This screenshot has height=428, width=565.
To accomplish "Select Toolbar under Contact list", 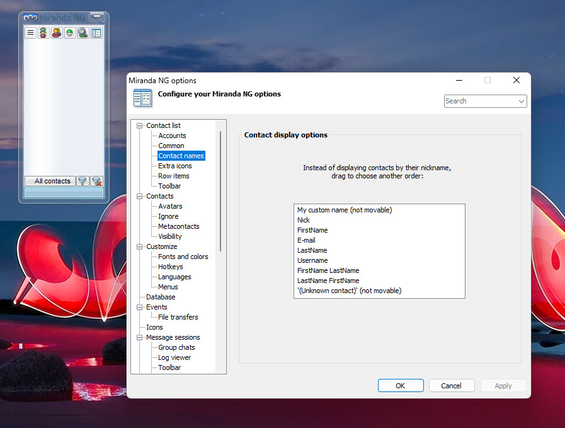I will click(x=169, y=186).
